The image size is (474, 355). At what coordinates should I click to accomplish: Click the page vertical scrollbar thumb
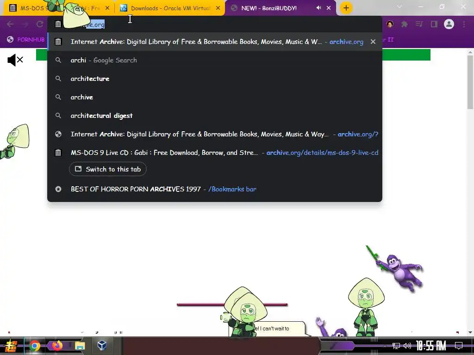click(x=470, y=82)
